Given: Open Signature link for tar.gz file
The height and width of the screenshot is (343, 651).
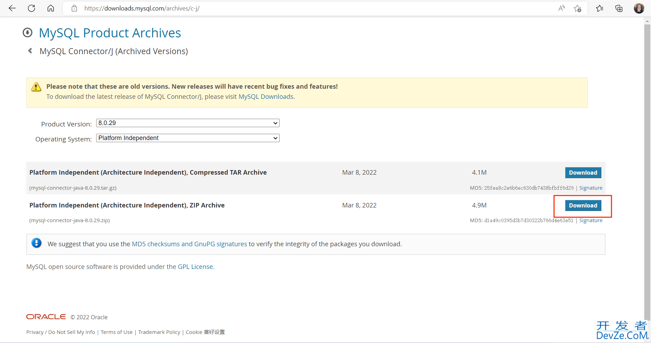Looking at the screenshot, I should (591, 188).
